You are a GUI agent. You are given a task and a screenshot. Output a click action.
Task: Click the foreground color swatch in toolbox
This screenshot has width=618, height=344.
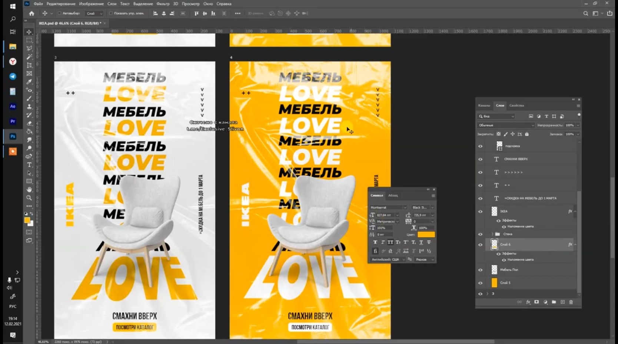click(x=27, y=220)
